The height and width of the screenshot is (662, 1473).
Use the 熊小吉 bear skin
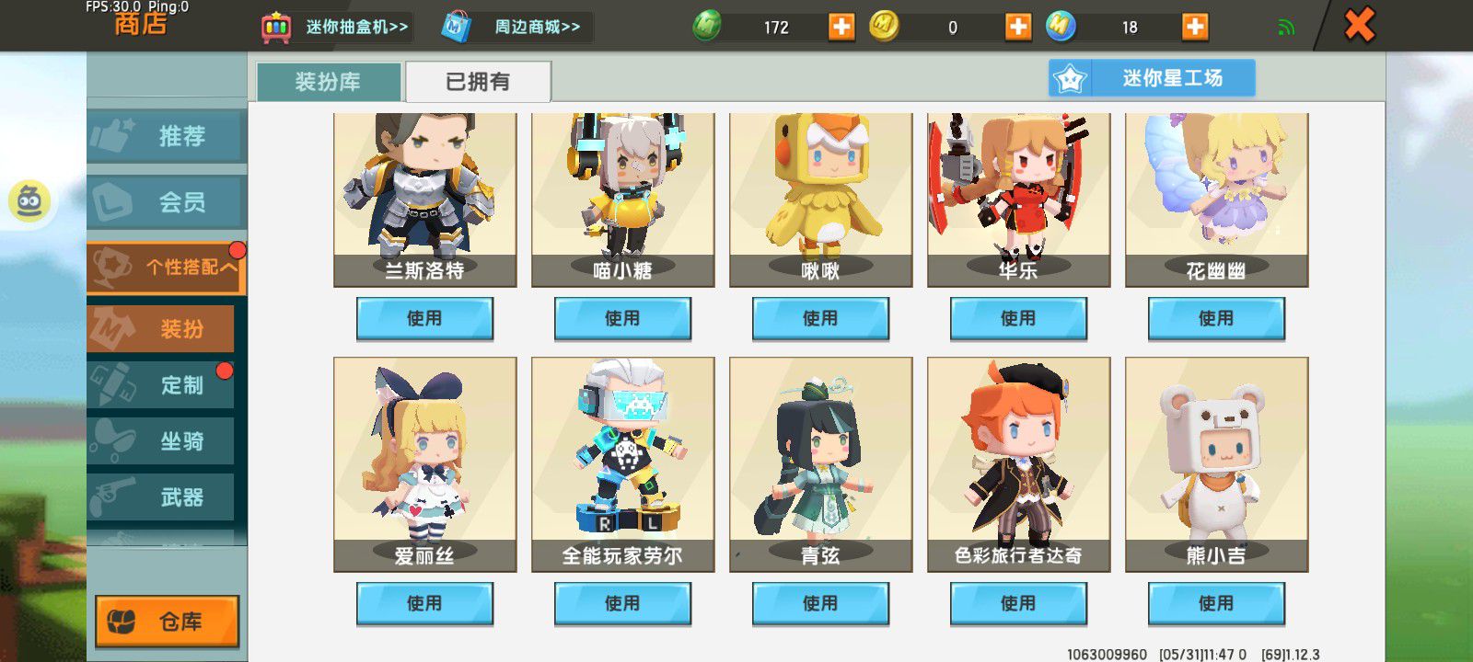(x=1216, y=604)
